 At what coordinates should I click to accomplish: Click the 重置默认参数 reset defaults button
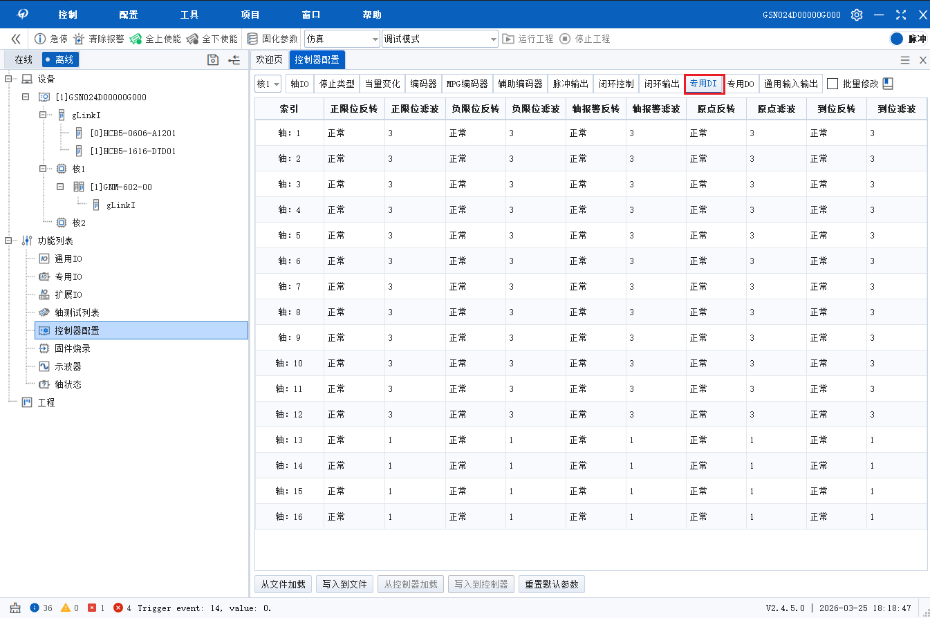pos(551,584)
